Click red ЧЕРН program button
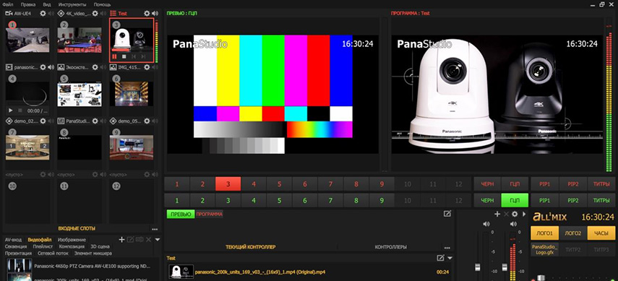The width and height of the screenshot is (618, 281). point(487,184)
